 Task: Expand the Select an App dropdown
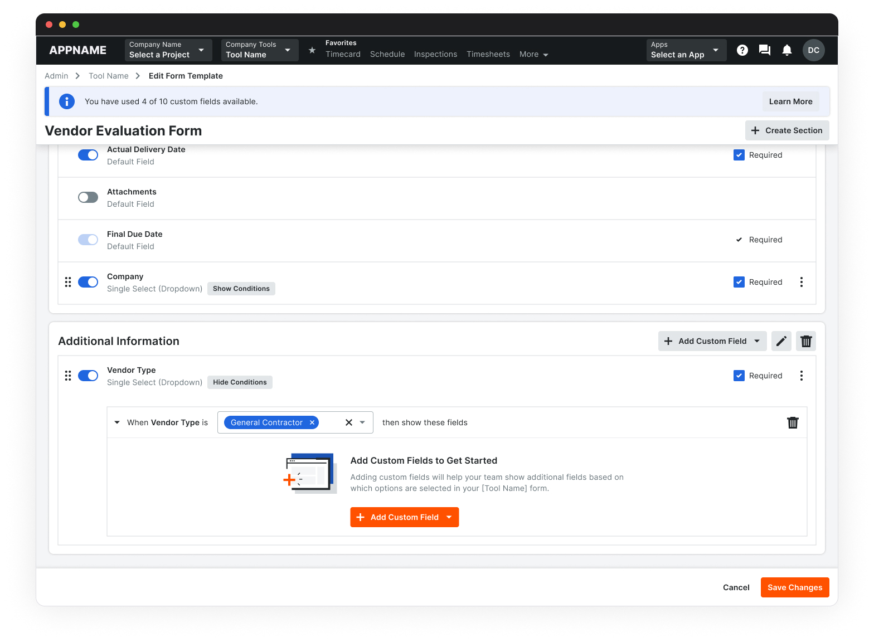(x=686, y=50)
